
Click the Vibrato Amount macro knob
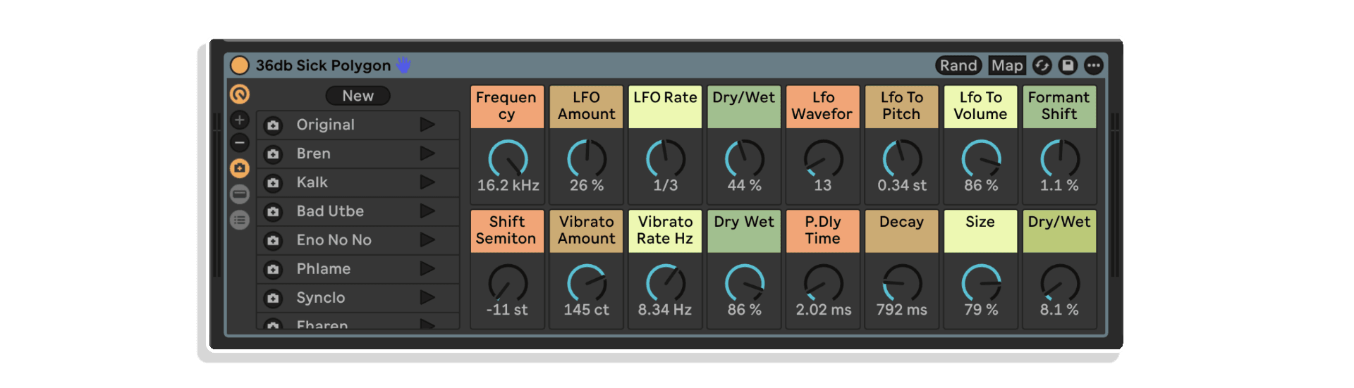point(587,283)
